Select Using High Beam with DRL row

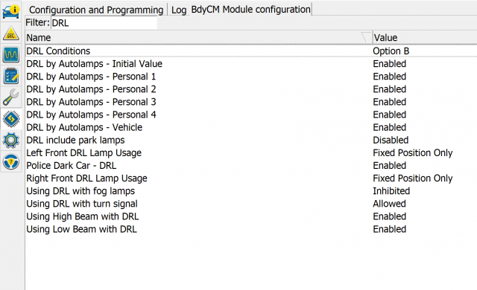pos(251,216)
